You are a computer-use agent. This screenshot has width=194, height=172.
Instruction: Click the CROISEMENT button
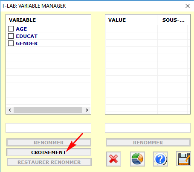49,152
